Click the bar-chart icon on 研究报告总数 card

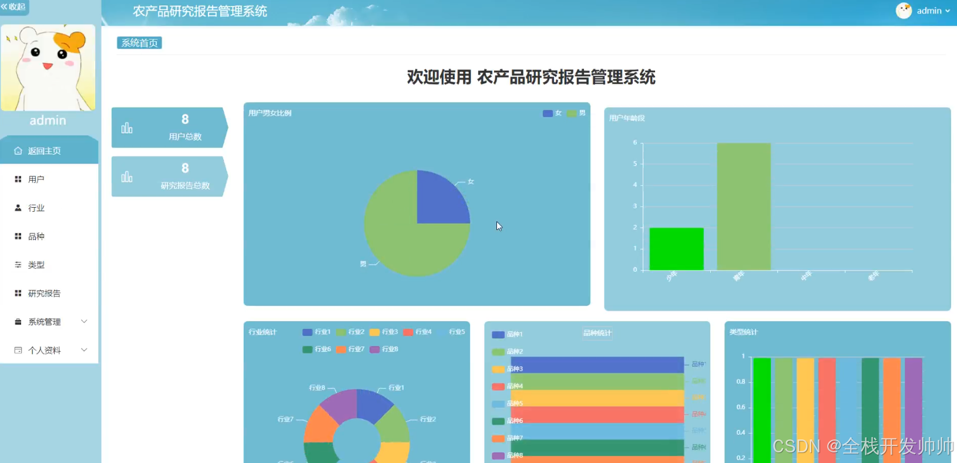127,177
